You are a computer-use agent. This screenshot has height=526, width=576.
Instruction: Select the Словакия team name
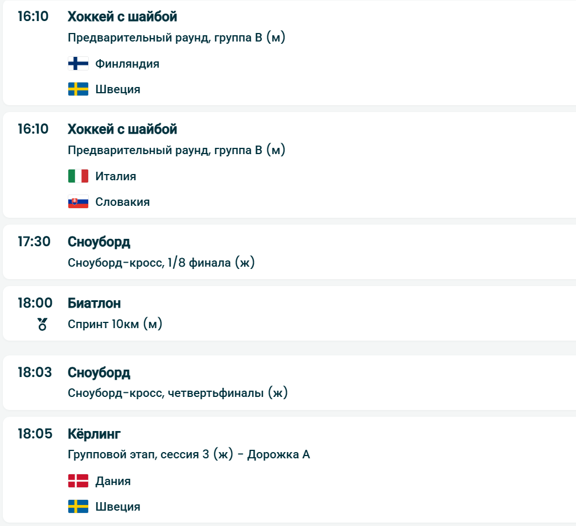coord(122,202)
